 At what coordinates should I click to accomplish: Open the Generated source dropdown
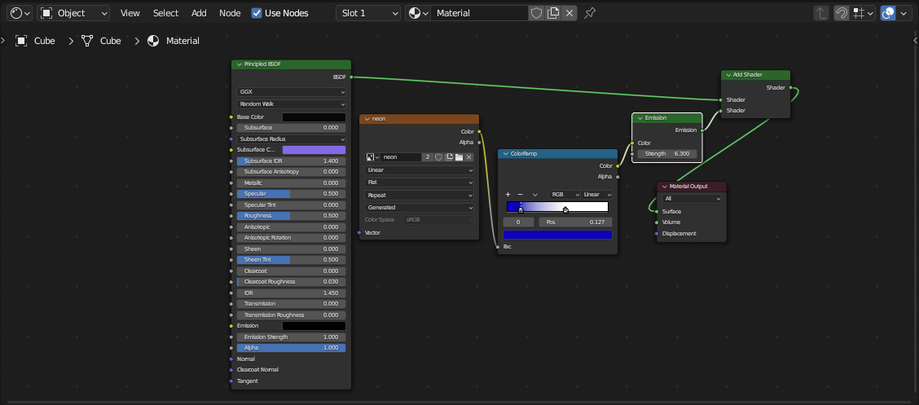pos(419,208)
